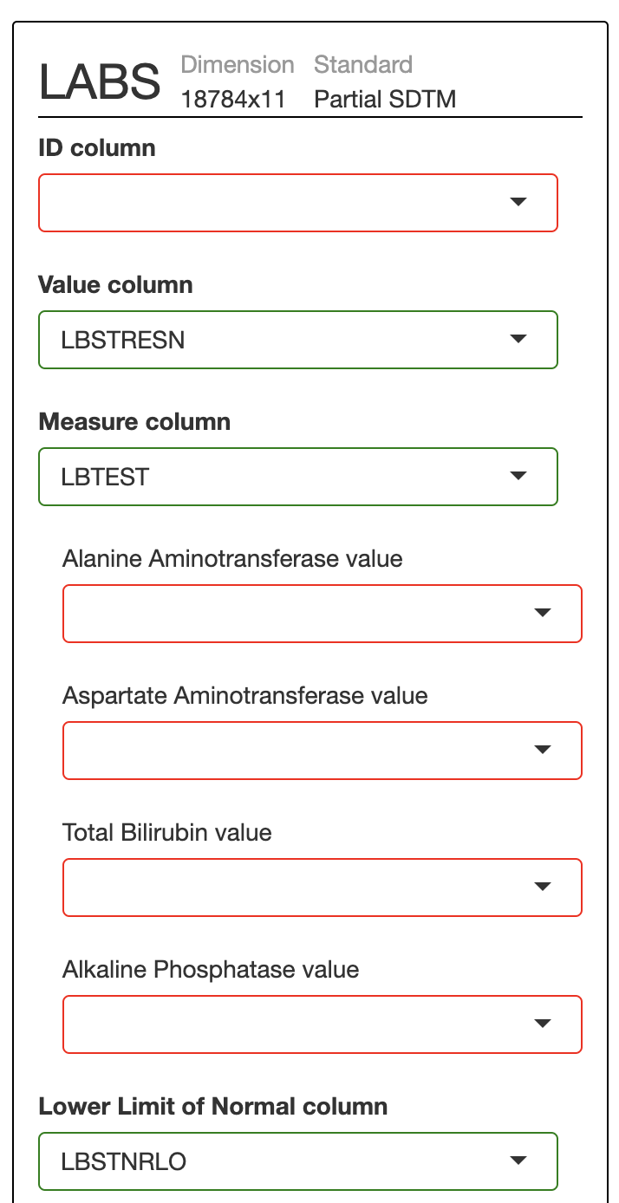The height and width of the screenshot is (1203, 619).
Task: Open the empty Total Bilirubin value select box
Action: tap(323, 888)
